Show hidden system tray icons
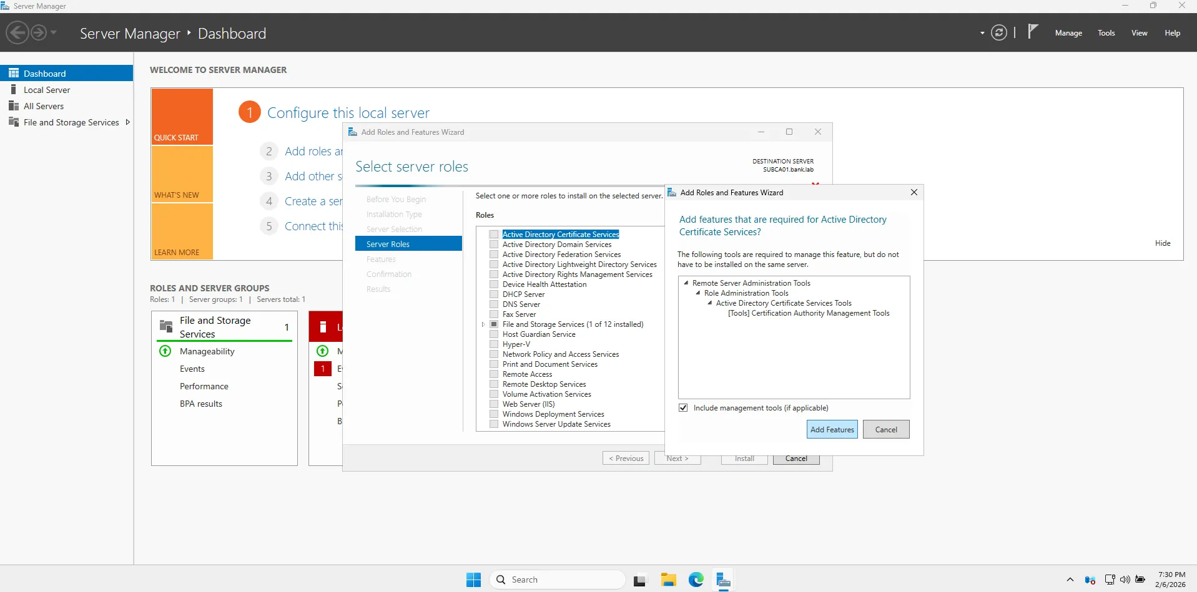 (1070, 580)
